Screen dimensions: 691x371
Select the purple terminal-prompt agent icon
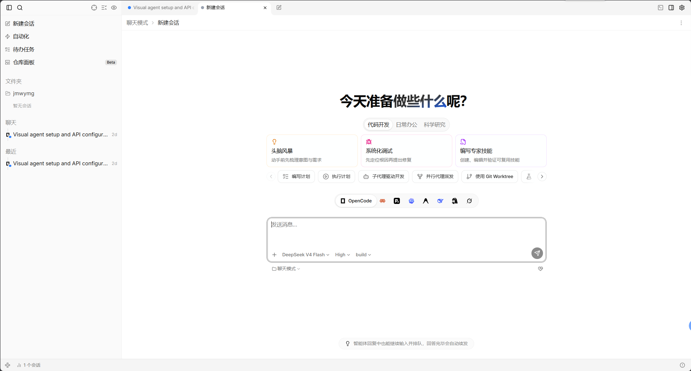click(411, 201)
